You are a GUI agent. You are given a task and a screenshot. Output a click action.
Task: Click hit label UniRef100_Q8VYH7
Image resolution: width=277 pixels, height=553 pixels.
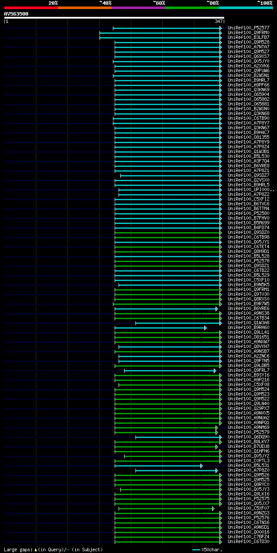(249, 347)
